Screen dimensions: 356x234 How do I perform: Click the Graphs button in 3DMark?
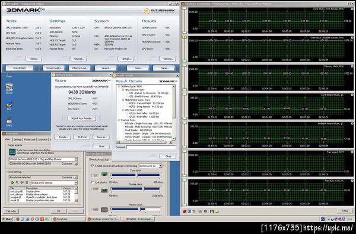(106, 68)
